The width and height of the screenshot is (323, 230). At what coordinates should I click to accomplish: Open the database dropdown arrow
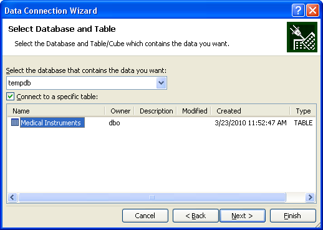pos(161,83)
